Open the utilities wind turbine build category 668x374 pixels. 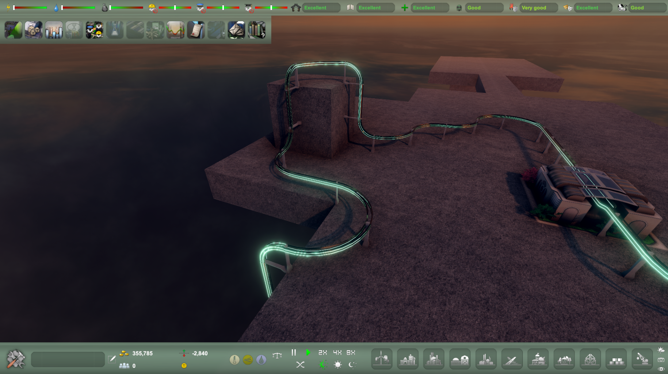(382, 359)
